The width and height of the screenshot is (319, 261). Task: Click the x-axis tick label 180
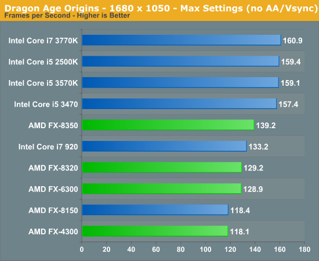pyautogui.click(x=304, y=249)
